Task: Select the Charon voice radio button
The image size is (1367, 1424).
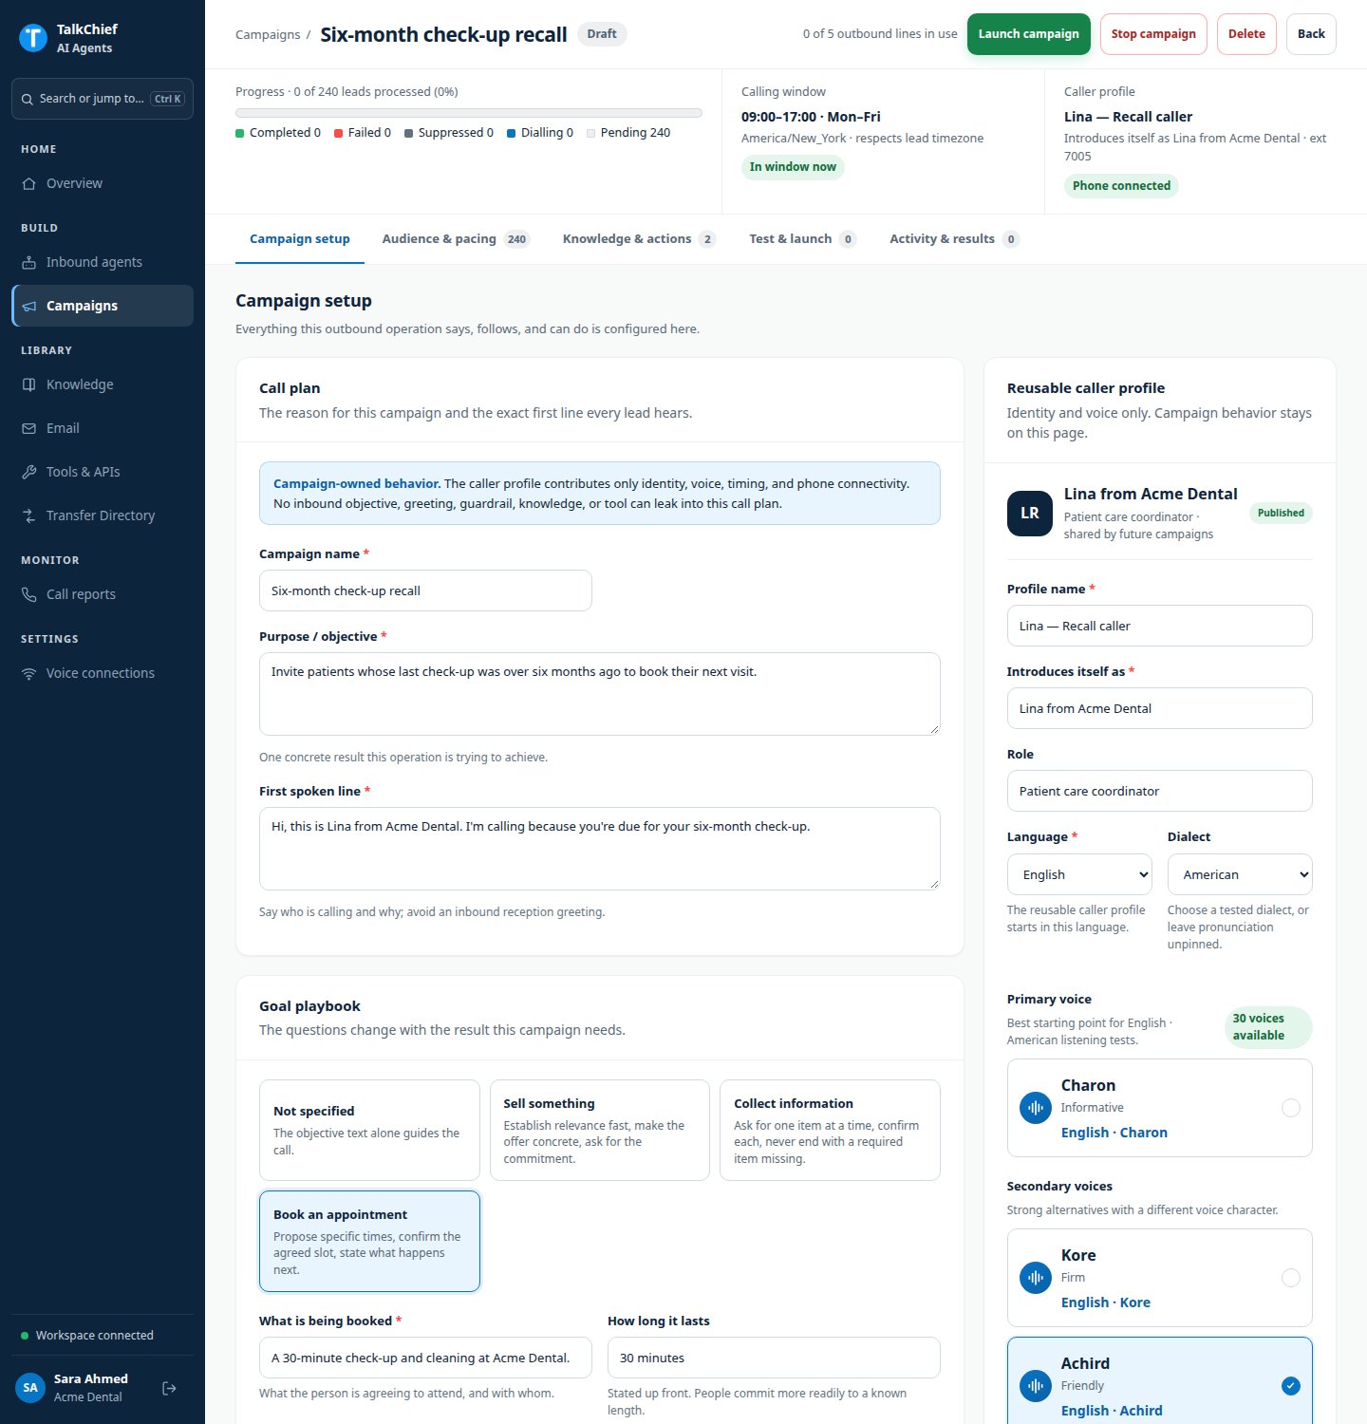Action: (1291, 1108)
